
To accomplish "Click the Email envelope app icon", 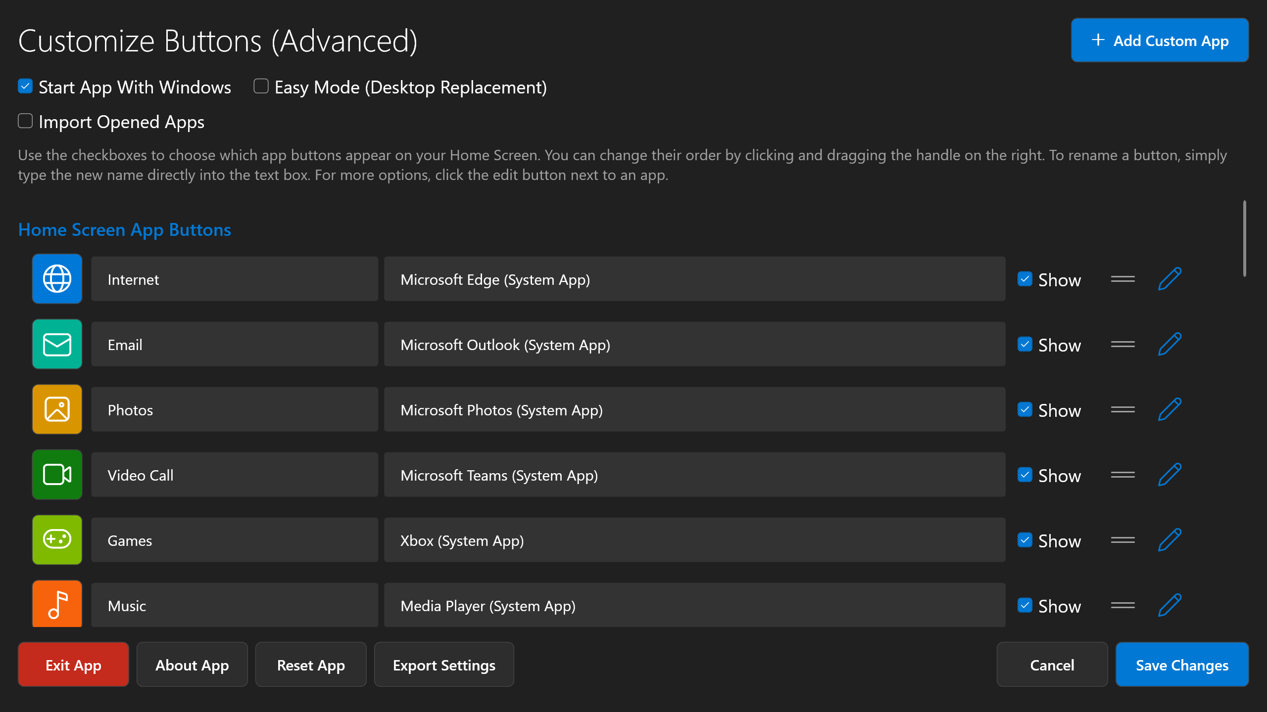I will pos(57,344).
